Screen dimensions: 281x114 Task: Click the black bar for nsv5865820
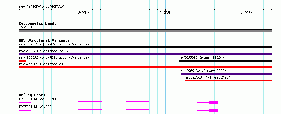point(225,61)
